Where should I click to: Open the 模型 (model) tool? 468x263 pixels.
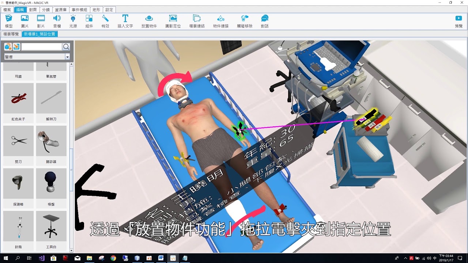click(x=9, y=21)
